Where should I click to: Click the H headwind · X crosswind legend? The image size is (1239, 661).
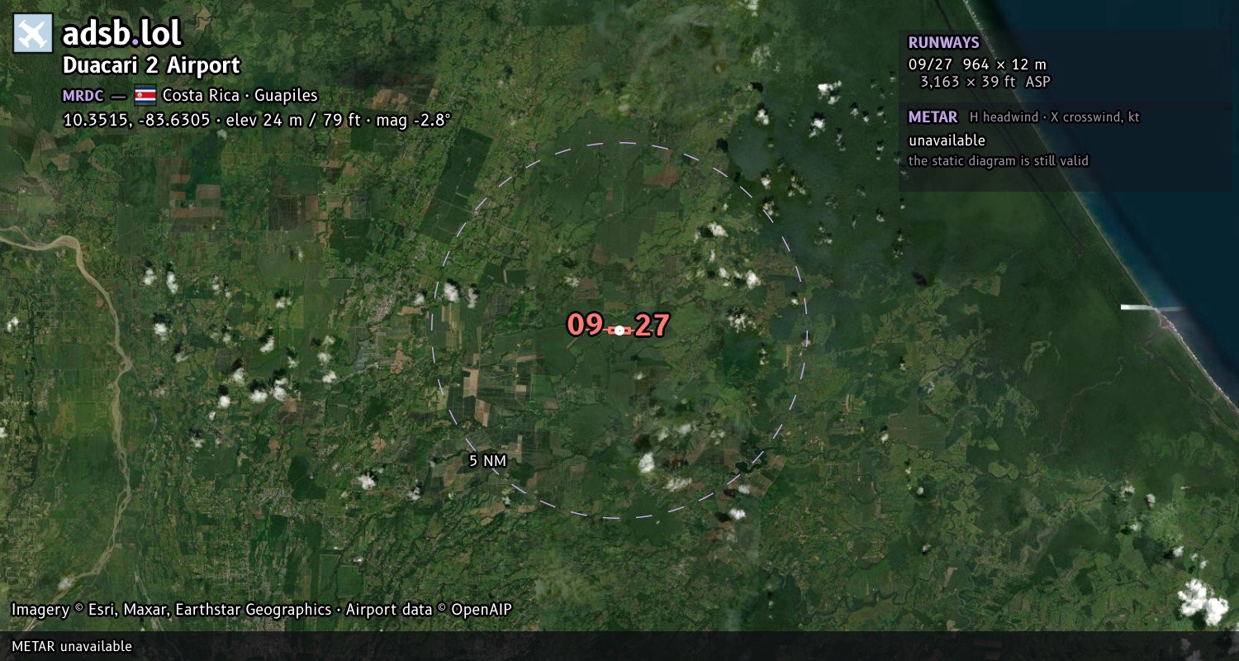tap(1054, 117)
